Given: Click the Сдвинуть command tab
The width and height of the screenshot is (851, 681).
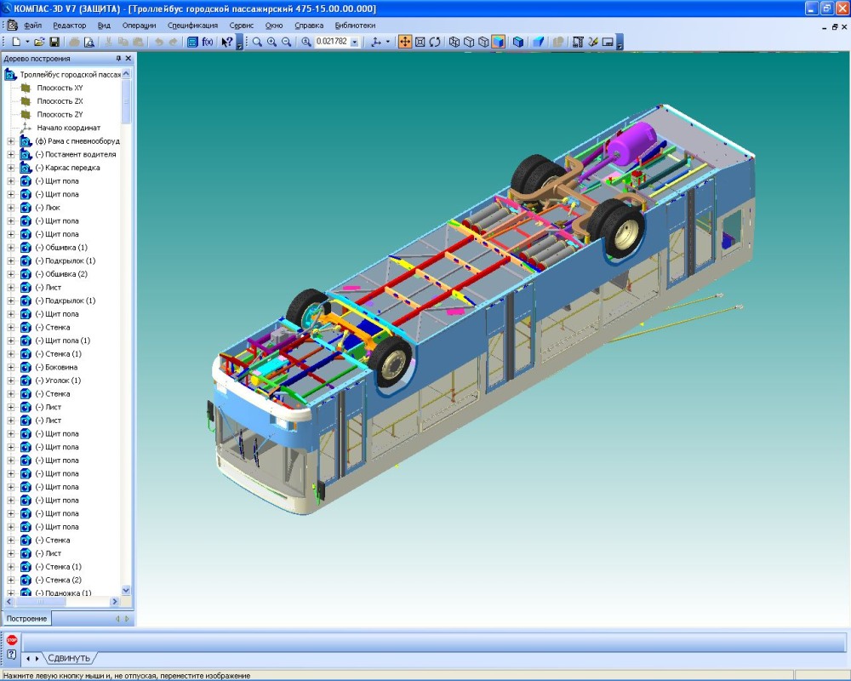Looking at the screenshot, I should click(x=68, y=658).
